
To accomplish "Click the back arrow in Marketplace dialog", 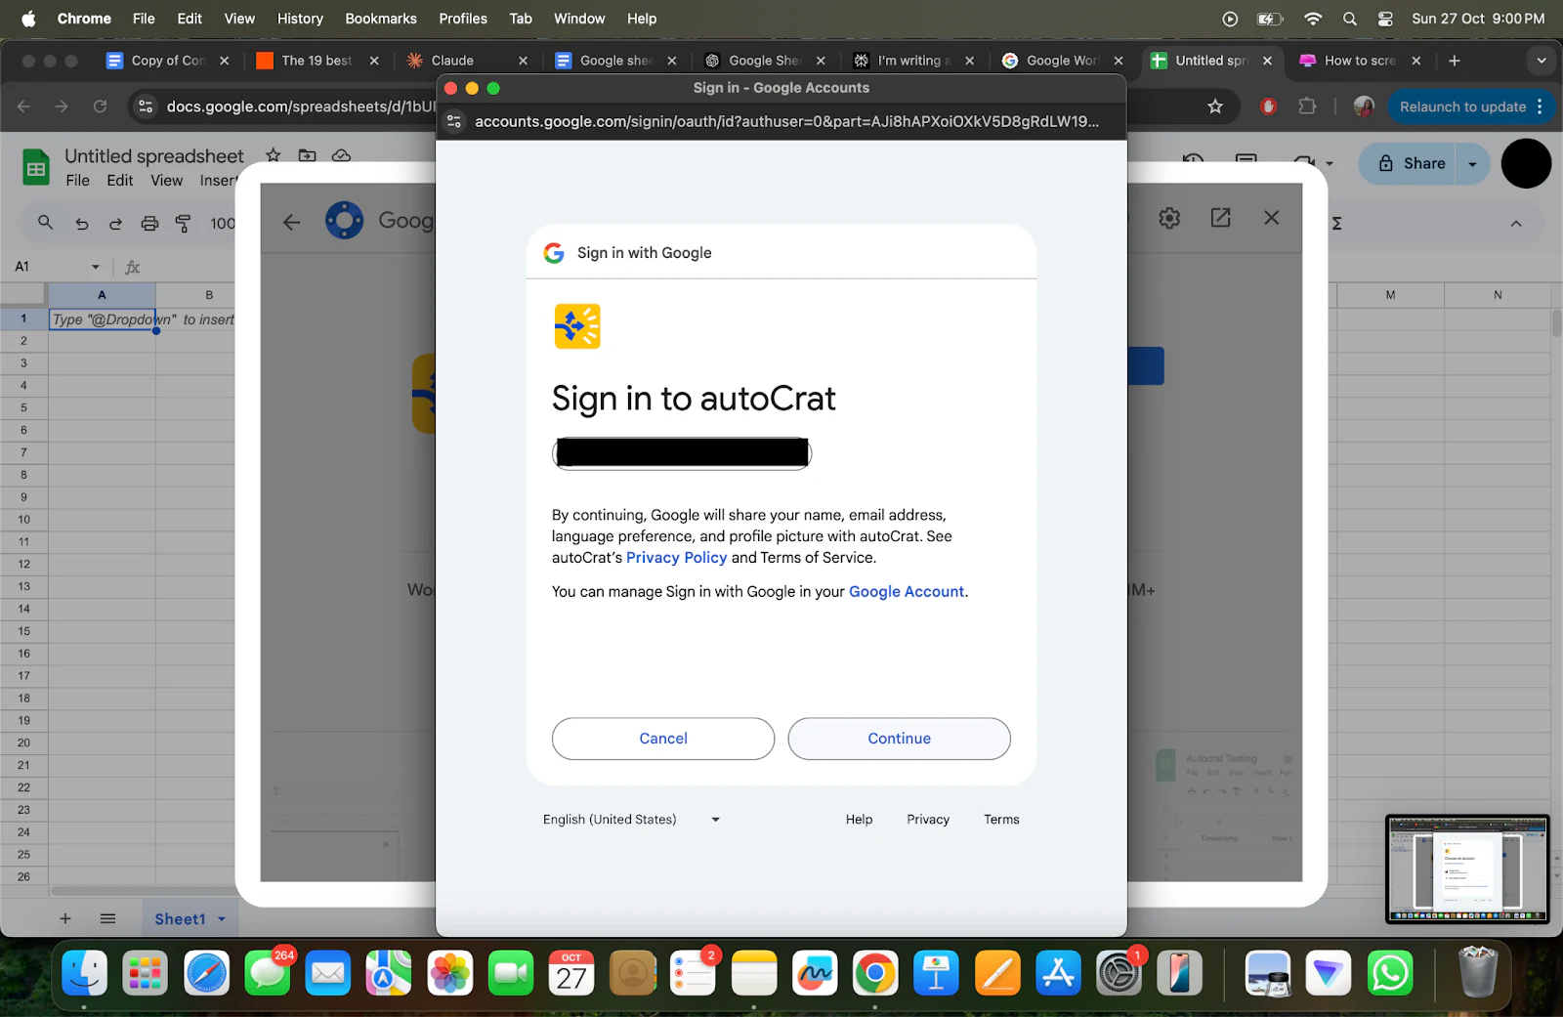I will pos(291,222).
